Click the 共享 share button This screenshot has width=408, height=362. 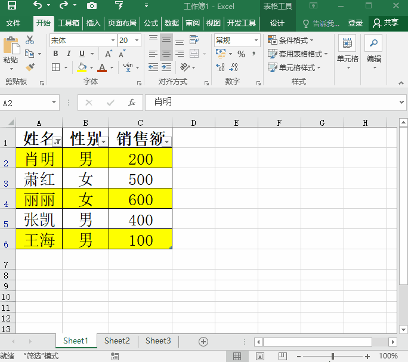click(x=386, y=23)
